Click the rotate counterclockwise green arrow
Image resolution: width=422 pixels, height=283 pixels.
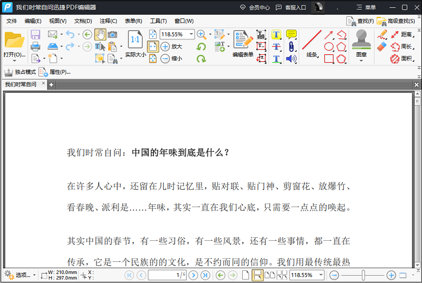tap(201, 46)
